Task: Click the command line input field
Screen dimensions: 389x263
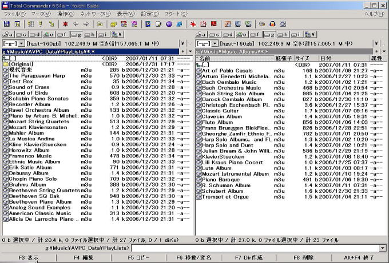Action: click(255, 248)
